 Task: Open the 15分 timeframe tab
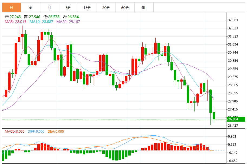(x=87, y=7)
